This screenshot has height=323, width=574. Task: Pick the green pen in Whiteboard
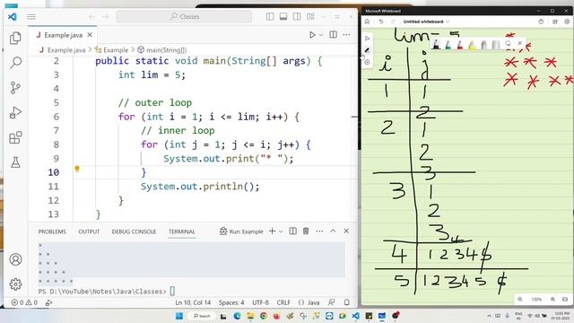coord(448,45)
